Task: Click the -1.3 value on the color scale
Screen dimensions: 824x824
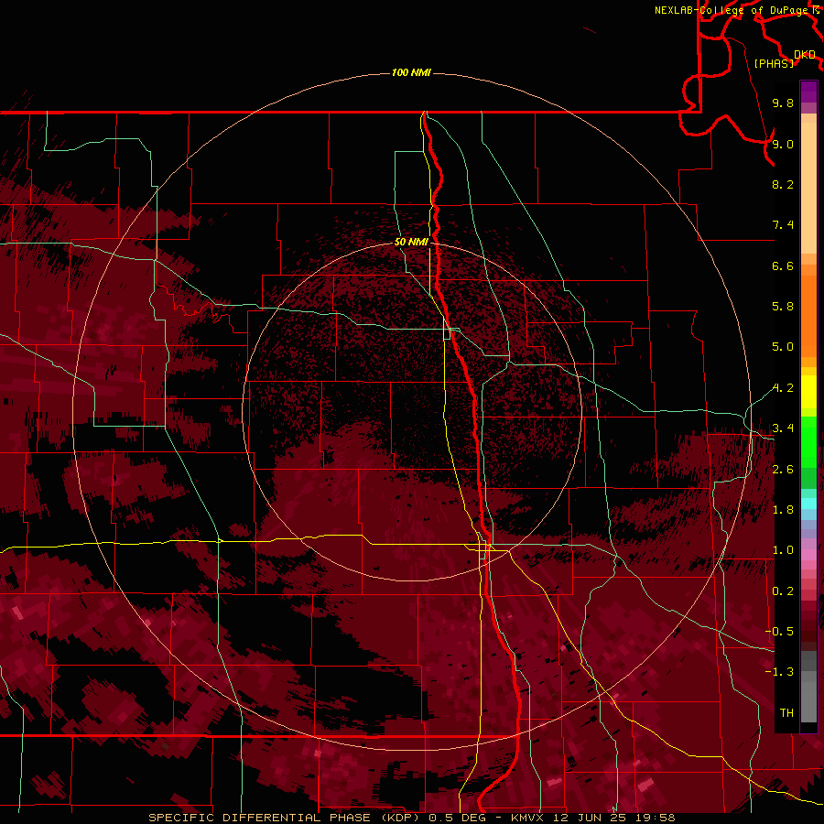Action: coord(779,672)
